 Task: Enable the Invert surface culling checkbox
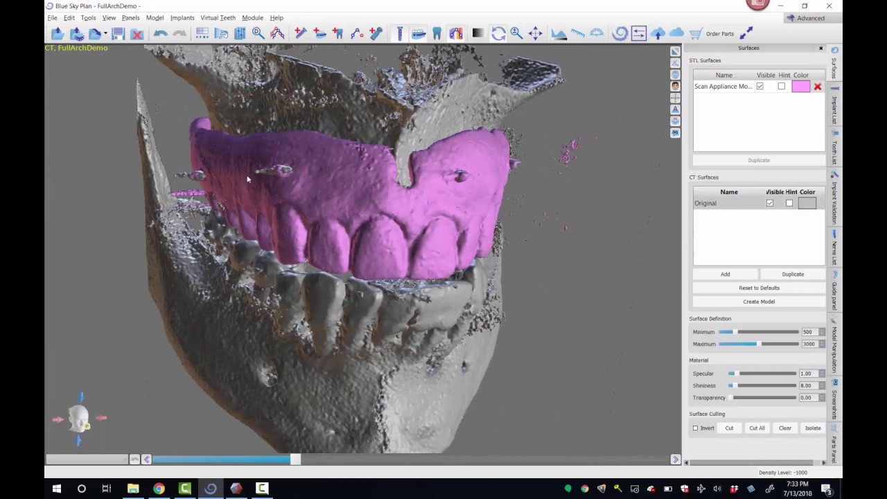pyautogui.click(x=696, y=428)
